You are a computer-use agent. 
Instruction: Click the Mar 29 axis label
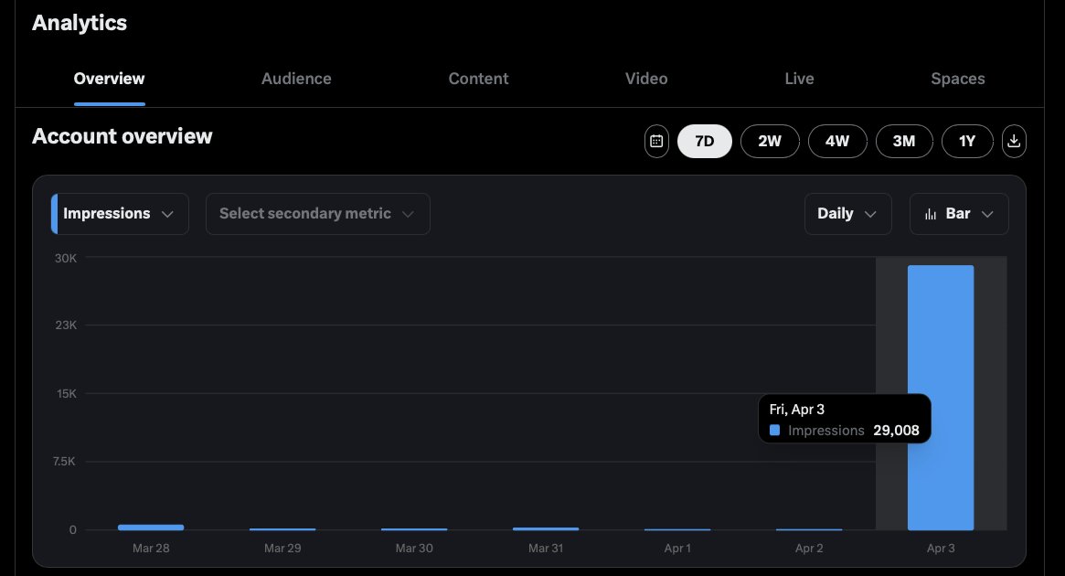282,549
